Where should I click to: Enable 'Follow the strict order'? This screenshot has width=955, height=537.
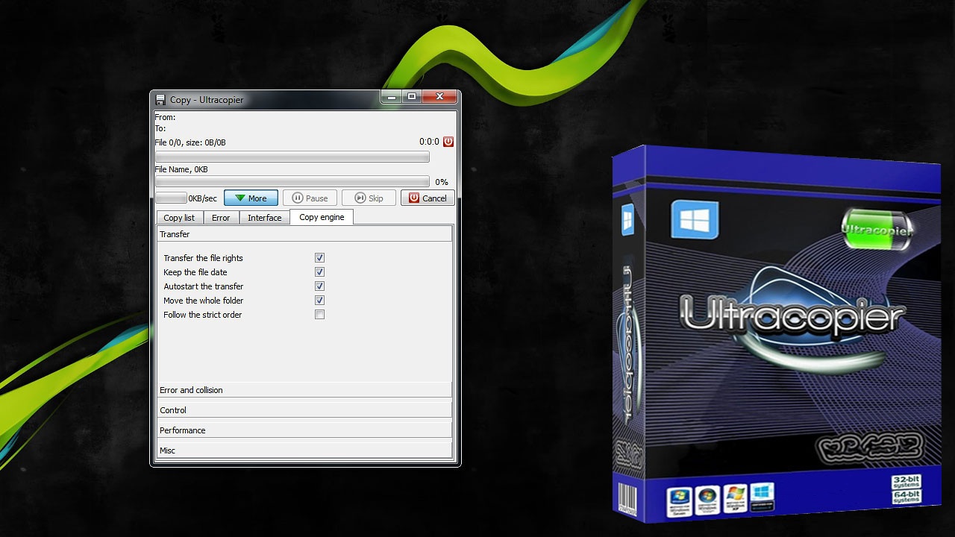click(x=319, y=314)
